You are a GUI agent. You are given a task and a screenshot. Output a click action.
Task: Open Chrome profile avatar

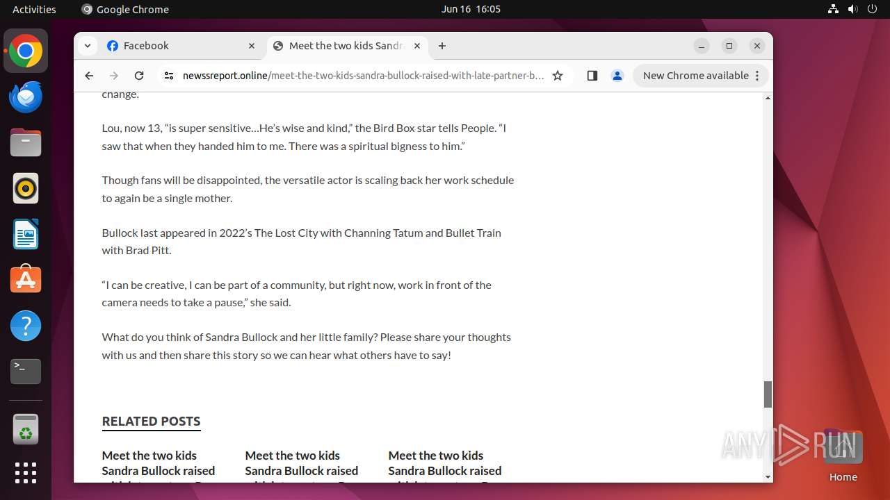(x=617, y=76)
